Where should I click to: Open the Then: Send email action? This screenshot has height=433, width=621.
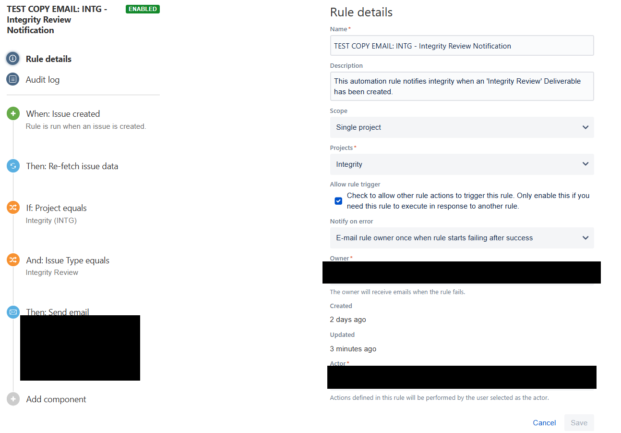58,312
